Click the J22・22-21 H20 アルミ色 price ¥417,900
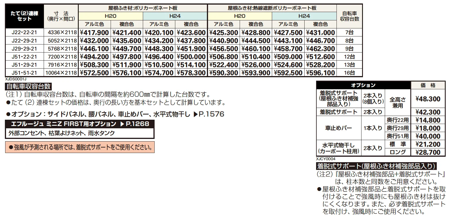450x217 pixels. click(94, 33)
